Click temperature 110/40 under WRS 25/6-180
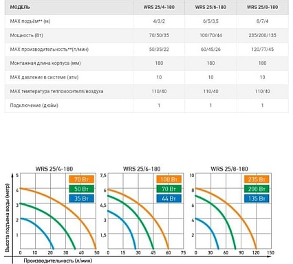The height and width of the screenshot is (264, 293). [210, 91]
